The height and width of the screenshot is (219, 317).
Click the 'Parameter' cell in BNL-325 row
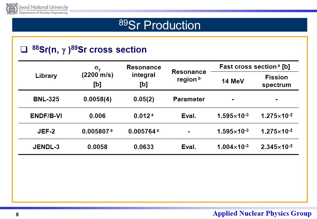pyautogui.click(x=189, y=99)
